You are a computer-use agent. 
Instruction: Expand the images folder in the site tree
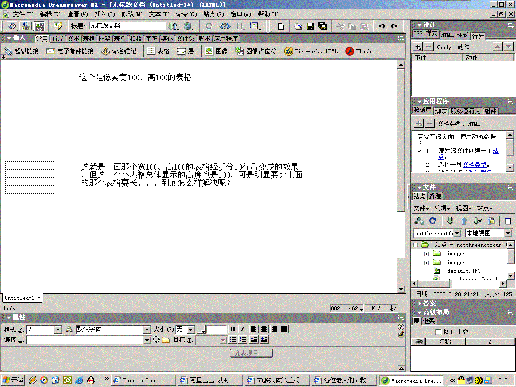click(x=426, y=253)
